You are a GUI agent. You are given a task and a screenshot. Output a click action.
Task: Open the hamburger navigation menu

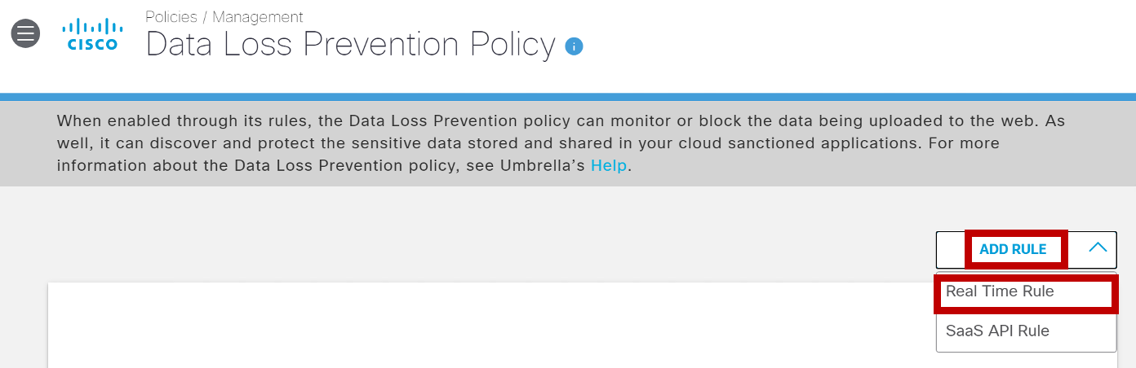tap(25, 33)
